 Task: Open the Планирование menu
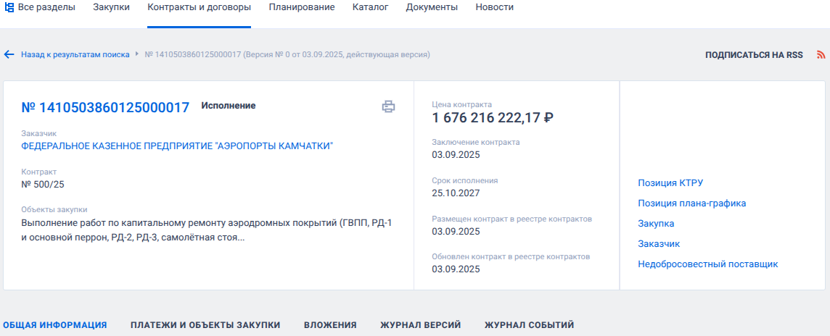tap(302, 7)
